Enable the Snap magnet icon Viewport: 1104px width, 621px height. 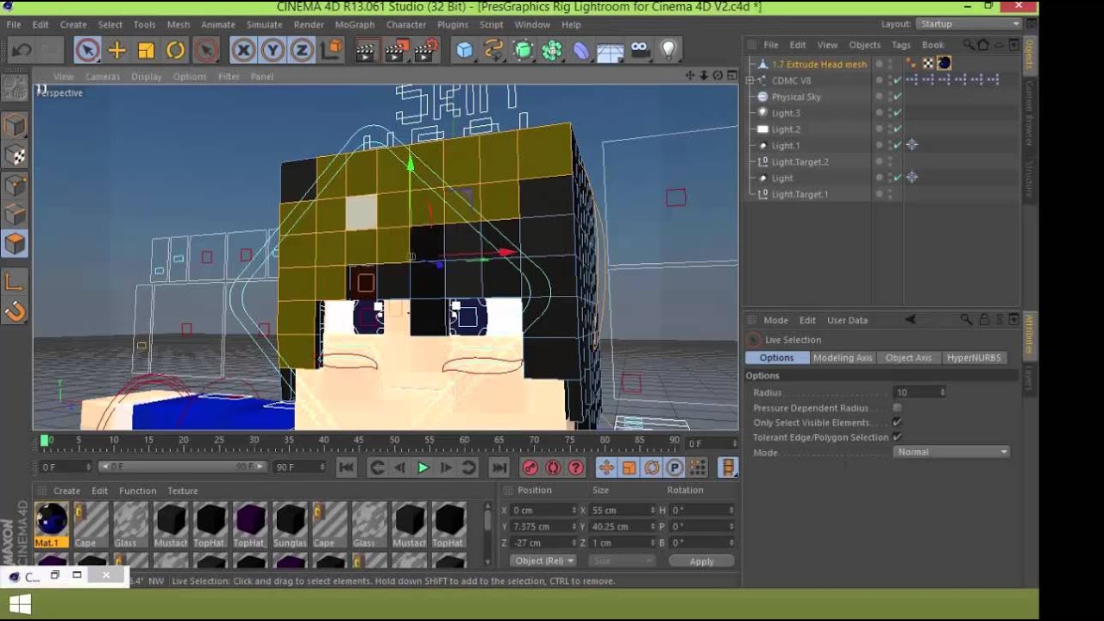coord(15,310)
